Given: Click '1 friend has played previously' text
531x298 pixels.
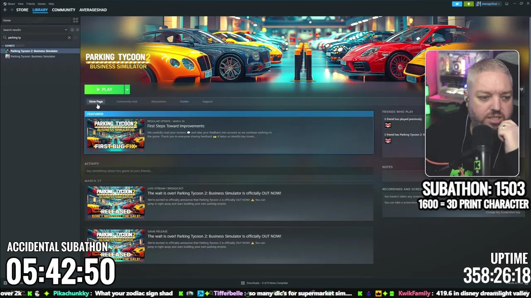Looking at the screenshot, I should coord(403,119).
